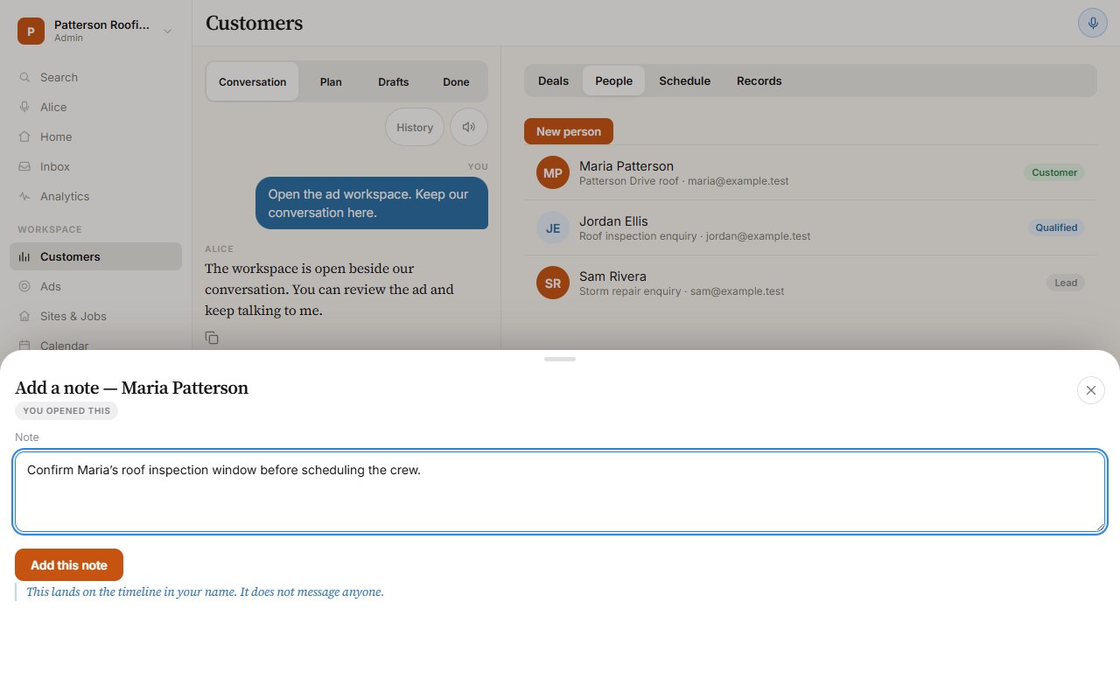The image size is (1120, 700).
Task: Select the People tab
Action: [613, 80]
